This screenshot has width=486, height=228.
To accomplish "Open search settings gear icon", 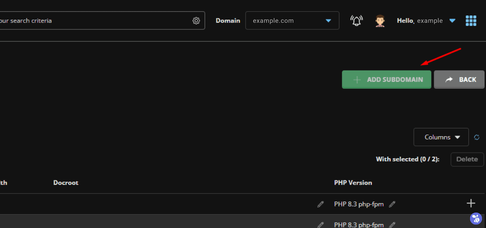I will point(196,21).
